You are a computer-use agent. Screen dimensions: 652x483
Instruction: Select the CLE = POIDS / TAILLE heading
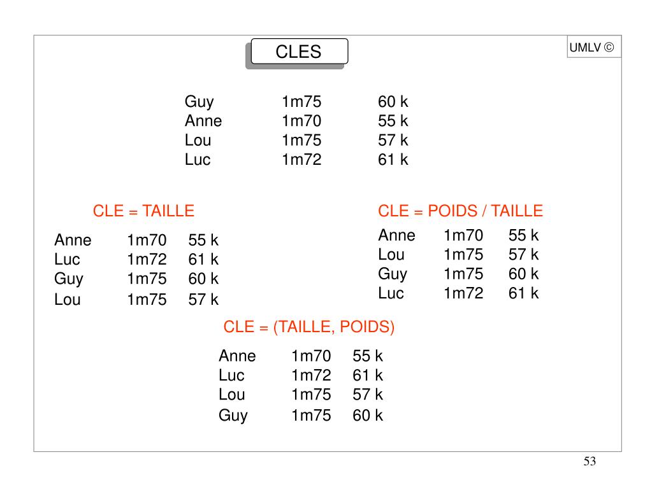click(460, 211)
